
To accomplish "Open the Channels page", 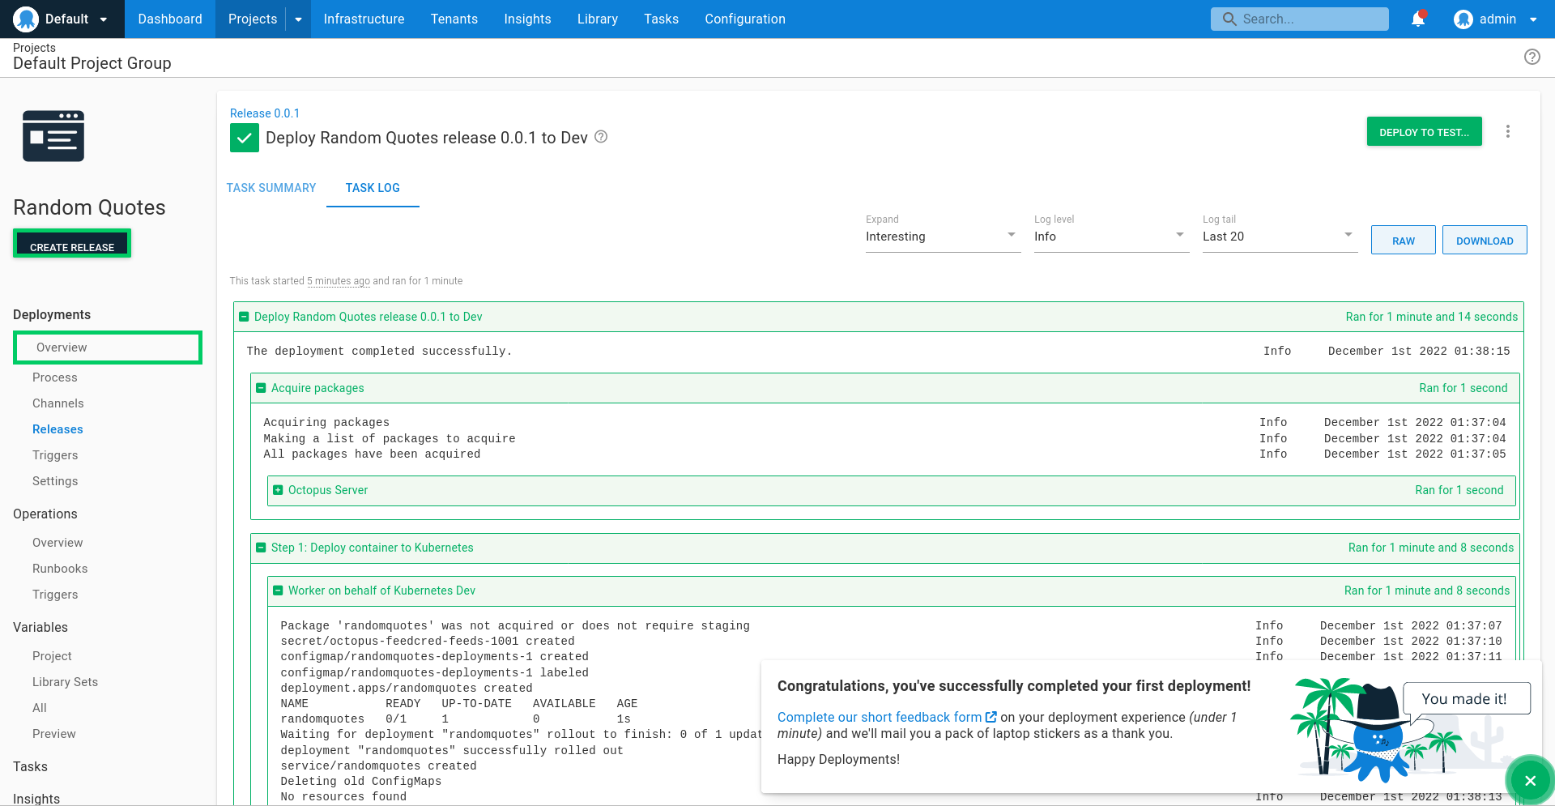I will click(58, 403).
